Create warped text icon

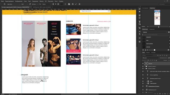tap(65, 4)
